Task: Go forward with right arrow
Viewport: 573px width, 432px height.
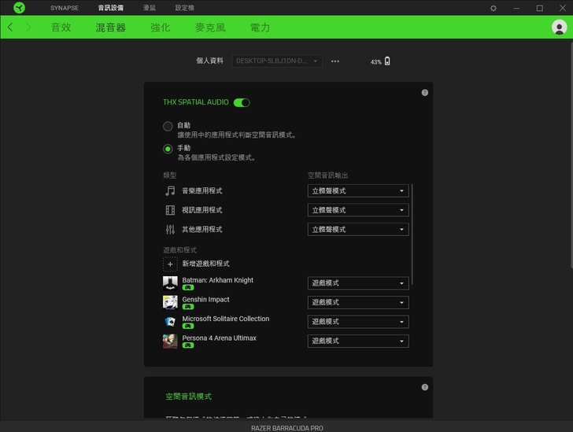Action: [x=28, y=27]
